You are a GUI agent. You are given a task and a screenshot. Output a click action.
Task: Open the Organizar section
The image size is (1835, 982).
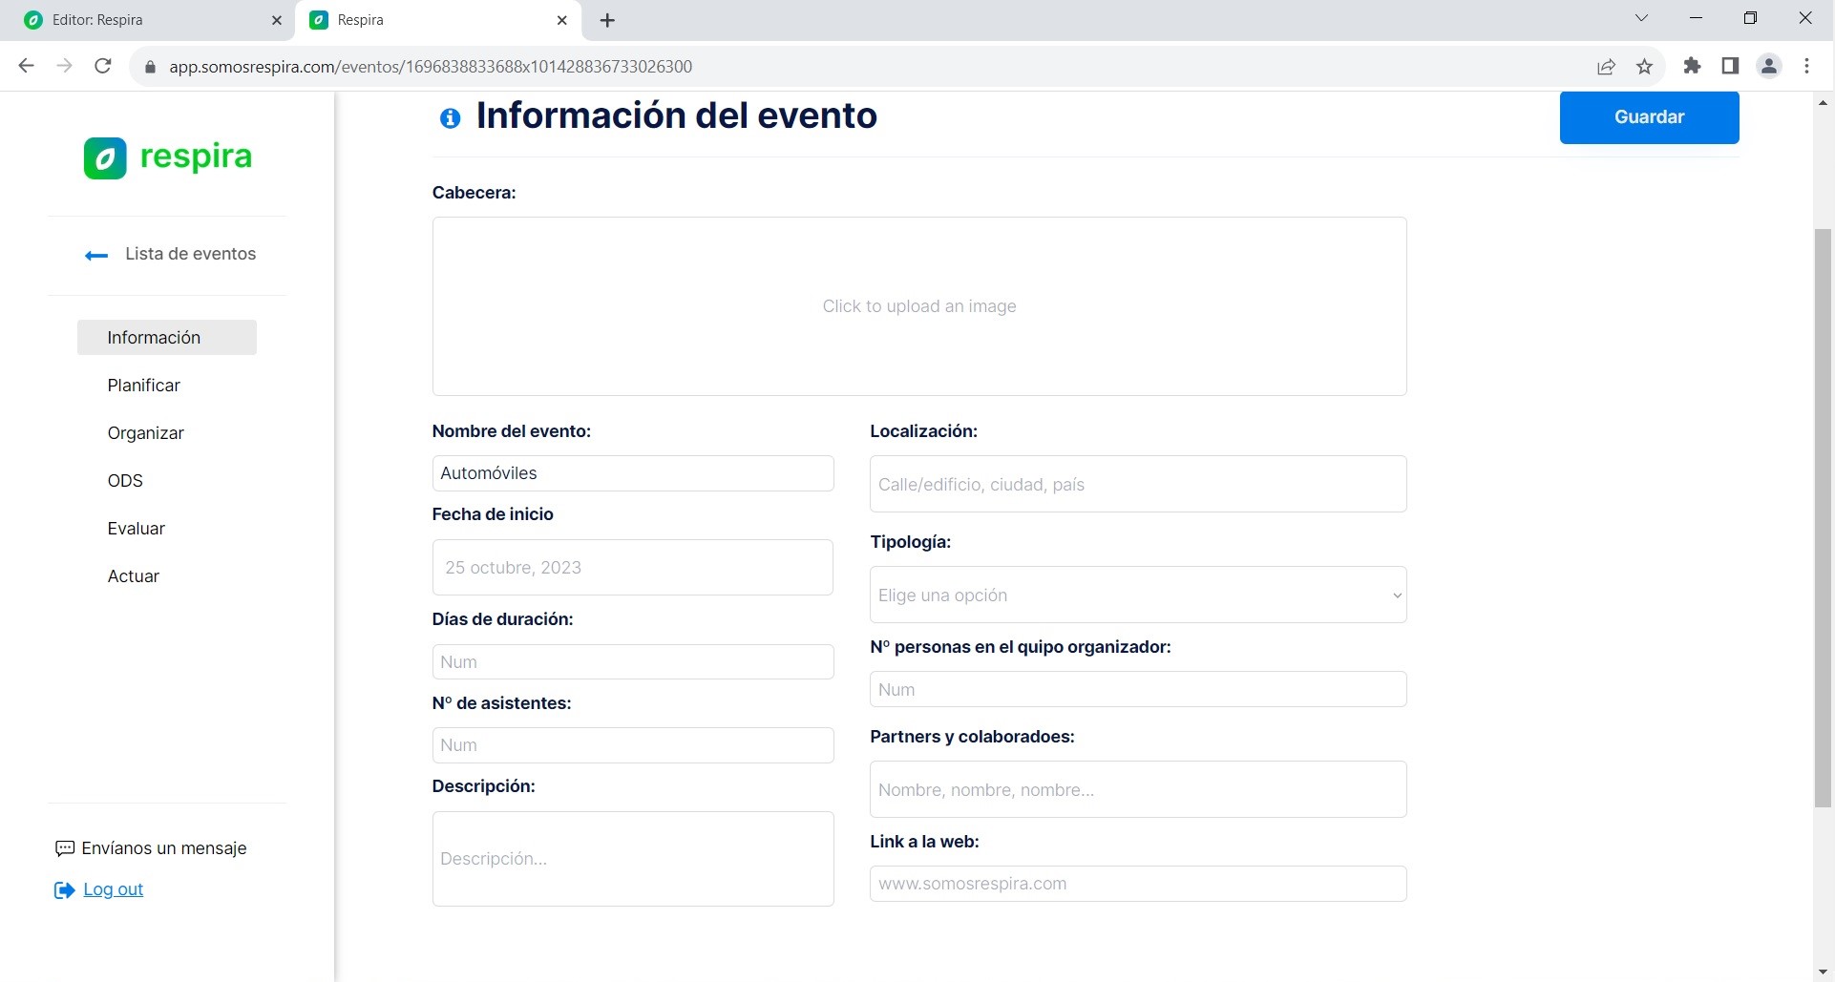coord(146,433)
